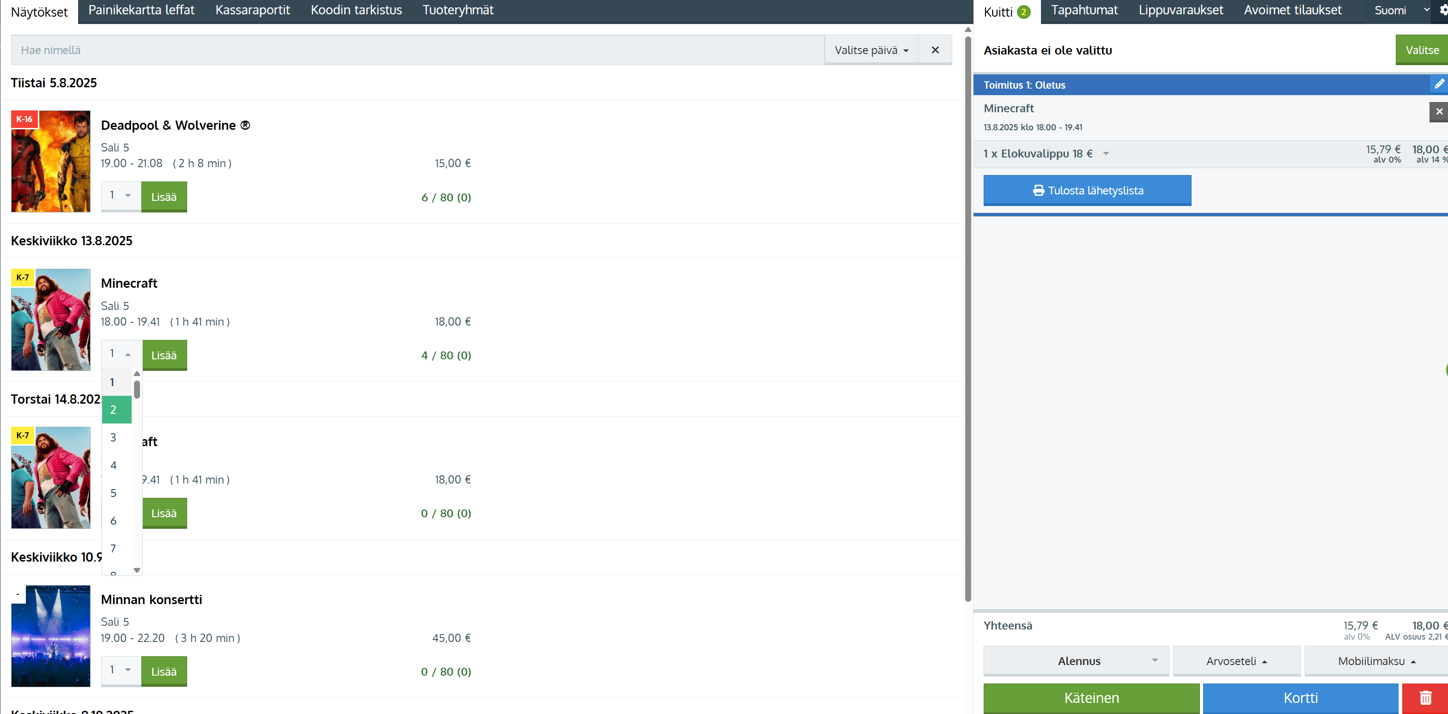This screenshot has width=1448, height=714.
Task: Click down arrow of quantity list scrollbar
Action: [137, 569]
